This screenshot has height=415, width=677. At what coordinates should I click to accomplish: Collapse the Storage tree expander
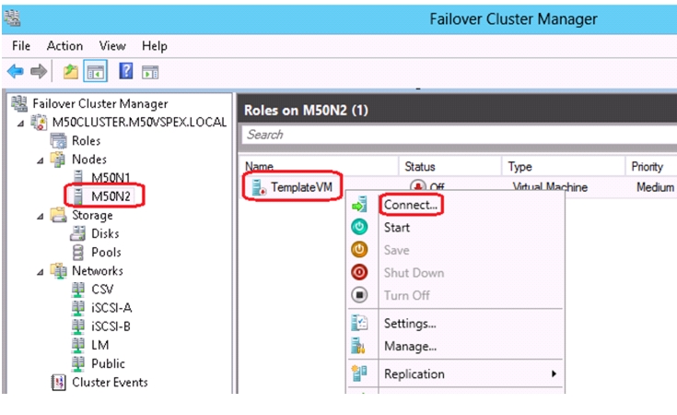(41, 217)
